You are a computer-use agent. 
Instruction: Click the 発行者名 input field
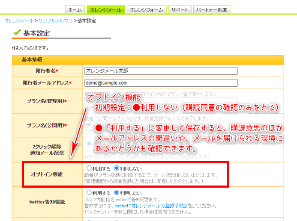[x=161, y=71]
